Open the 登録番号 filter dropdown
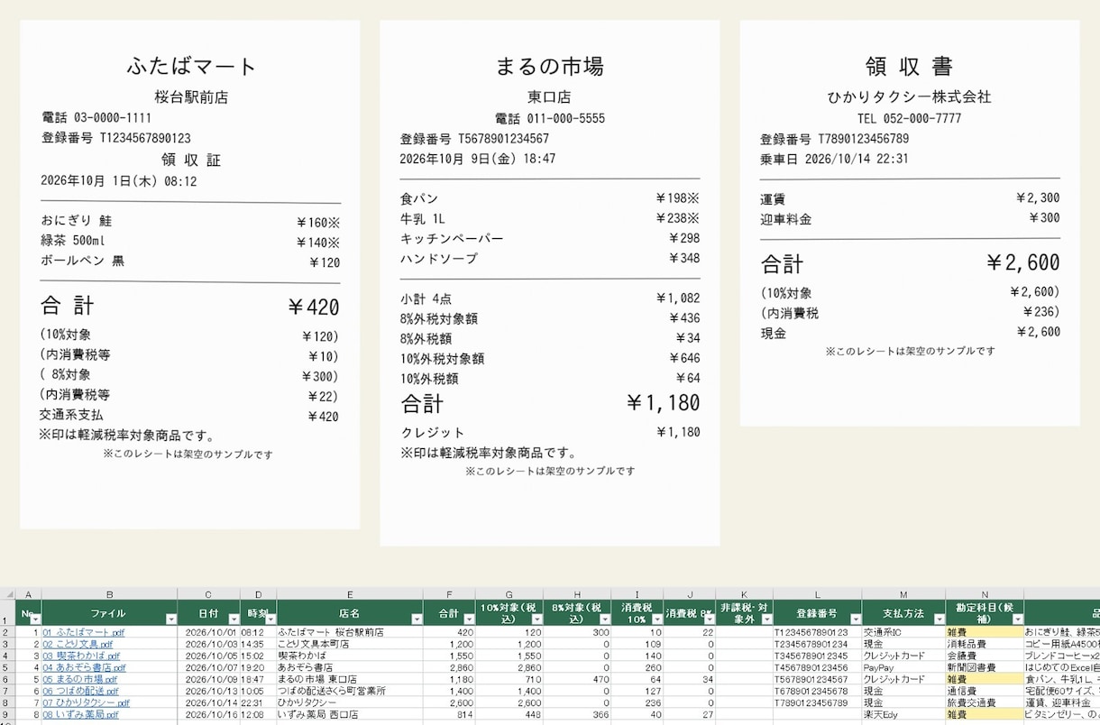Image resolution: width=1100 pixels, height=725 pixels. (x=855, y=619)
